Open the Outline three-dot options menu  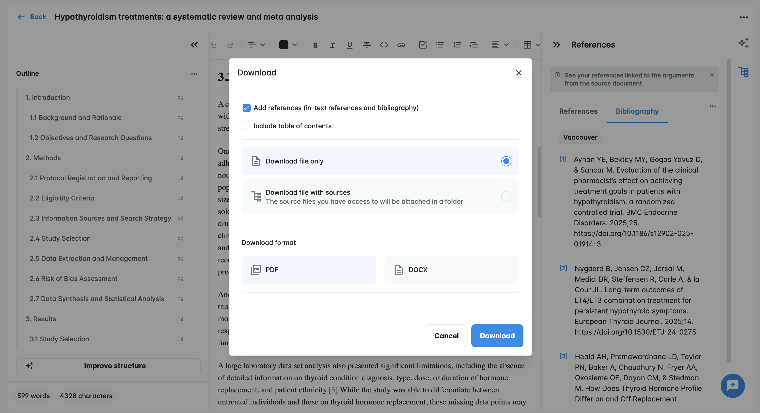pyautogui.click(x=194, y=74)
